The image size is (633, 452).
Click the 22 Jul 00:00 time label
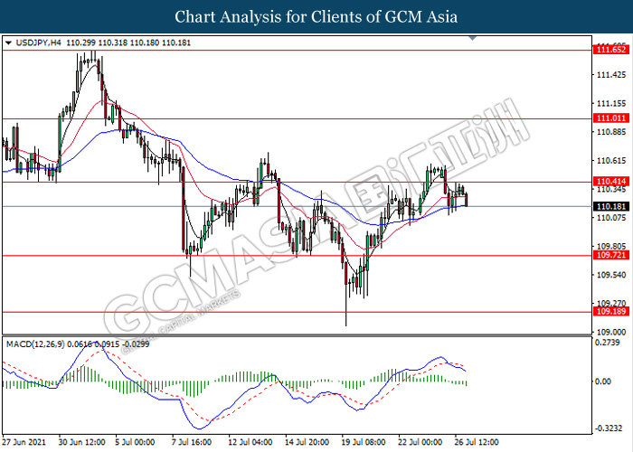click(420, 442)
